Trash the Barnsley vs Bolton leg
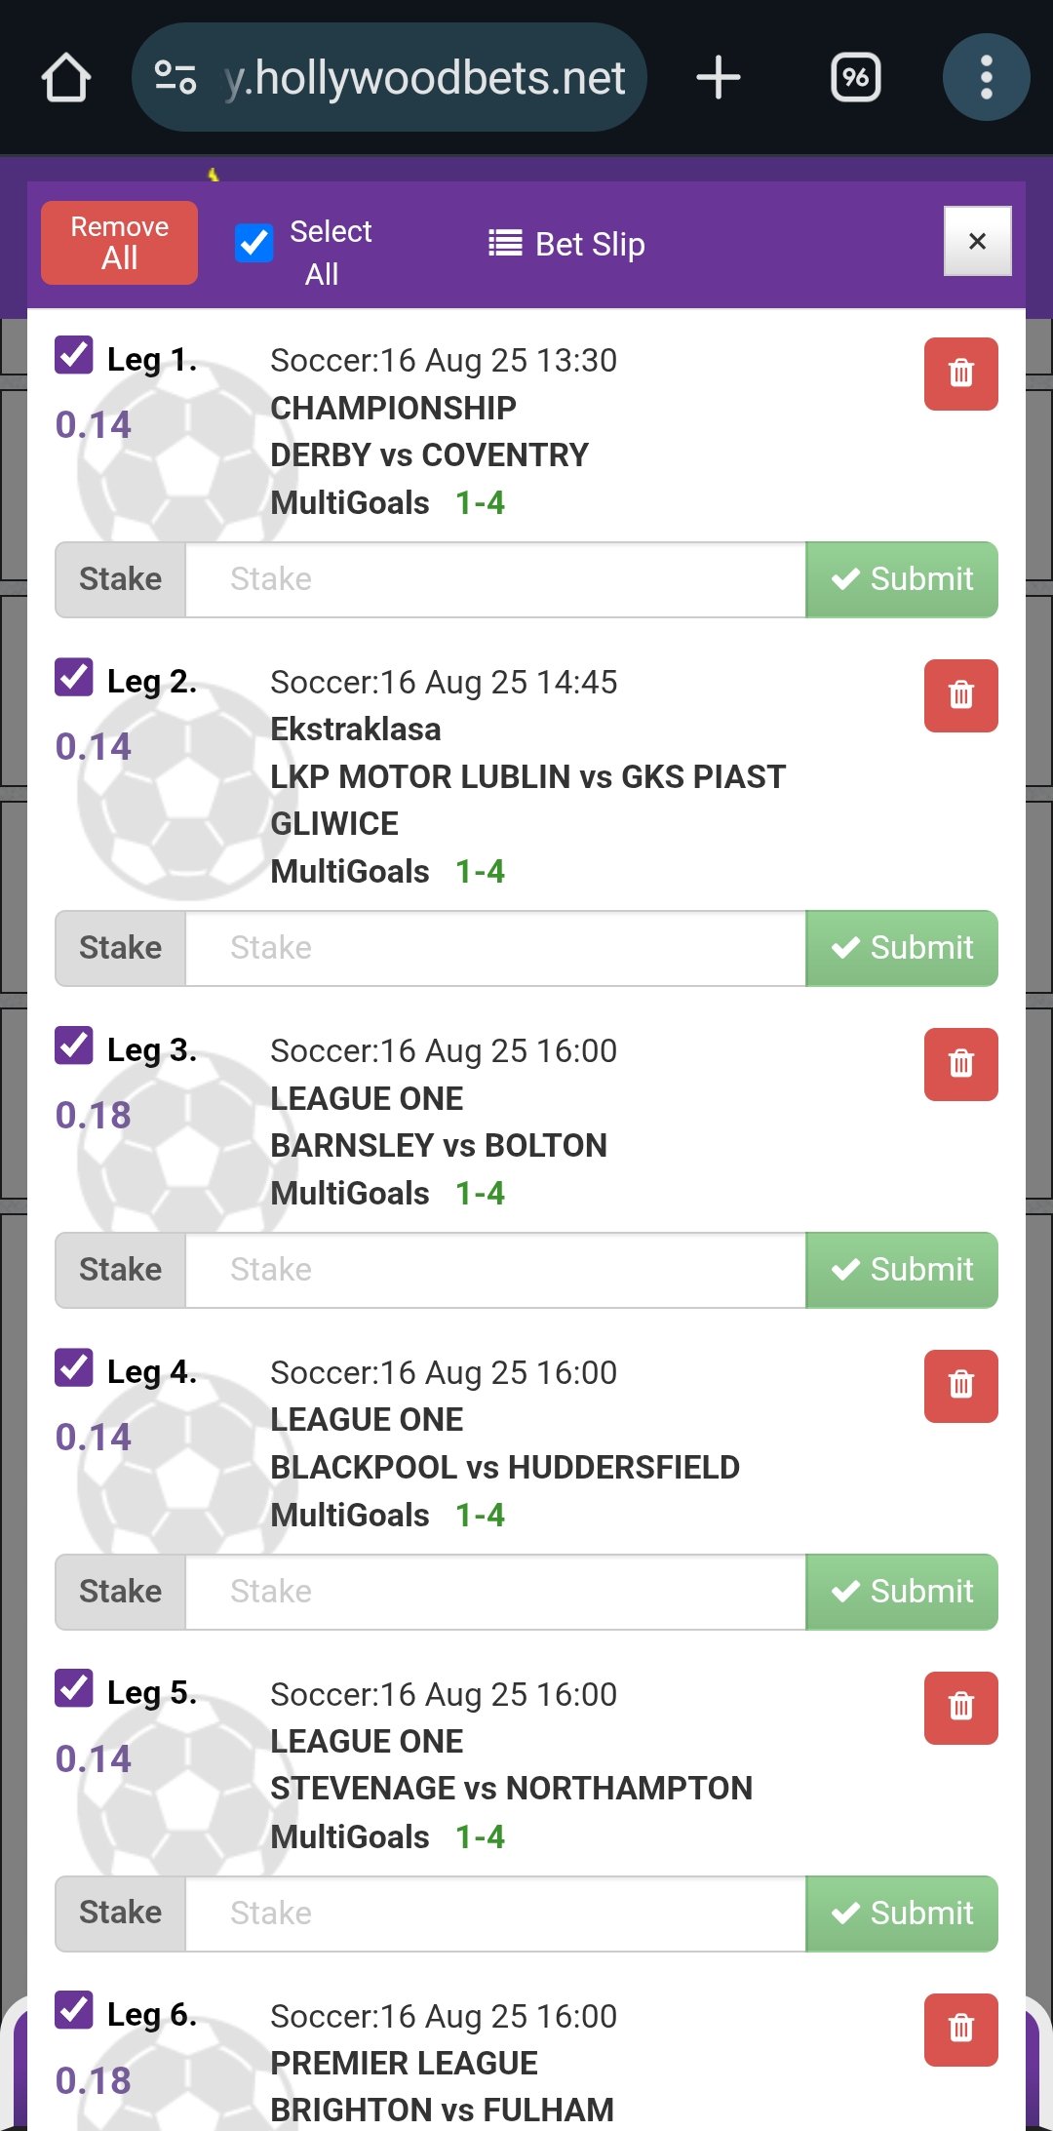The height and width of the screenshot is (2131, 1053). [960, 1064]
